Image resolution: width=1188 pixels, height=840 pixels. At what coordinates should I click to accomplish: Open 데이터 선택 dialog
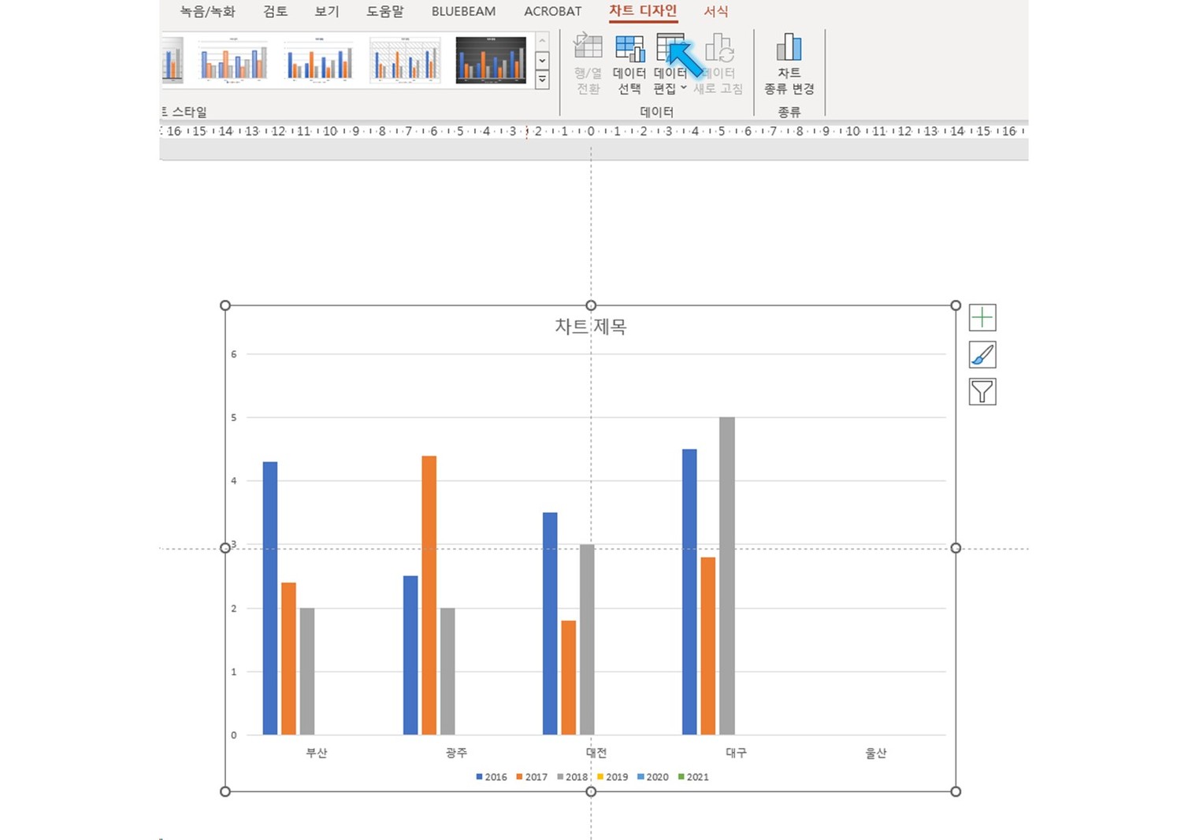629,65
